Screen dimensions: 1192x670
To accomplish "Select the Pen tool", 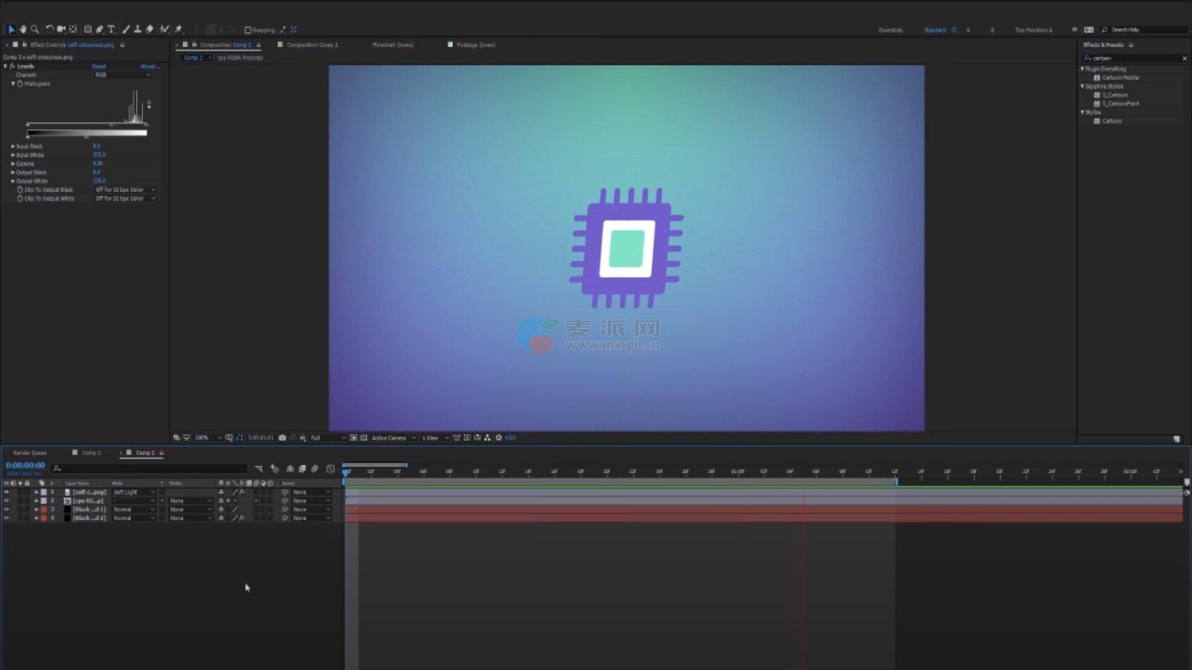I will [x=99, y=29].
